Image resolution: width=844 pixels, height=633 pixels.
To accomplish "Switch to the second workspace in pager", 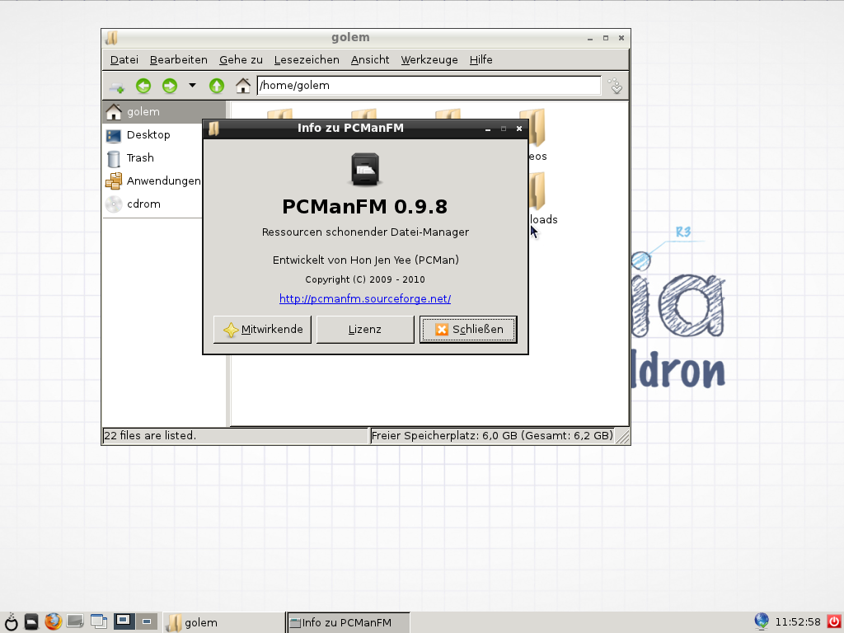I will (147, 621).
